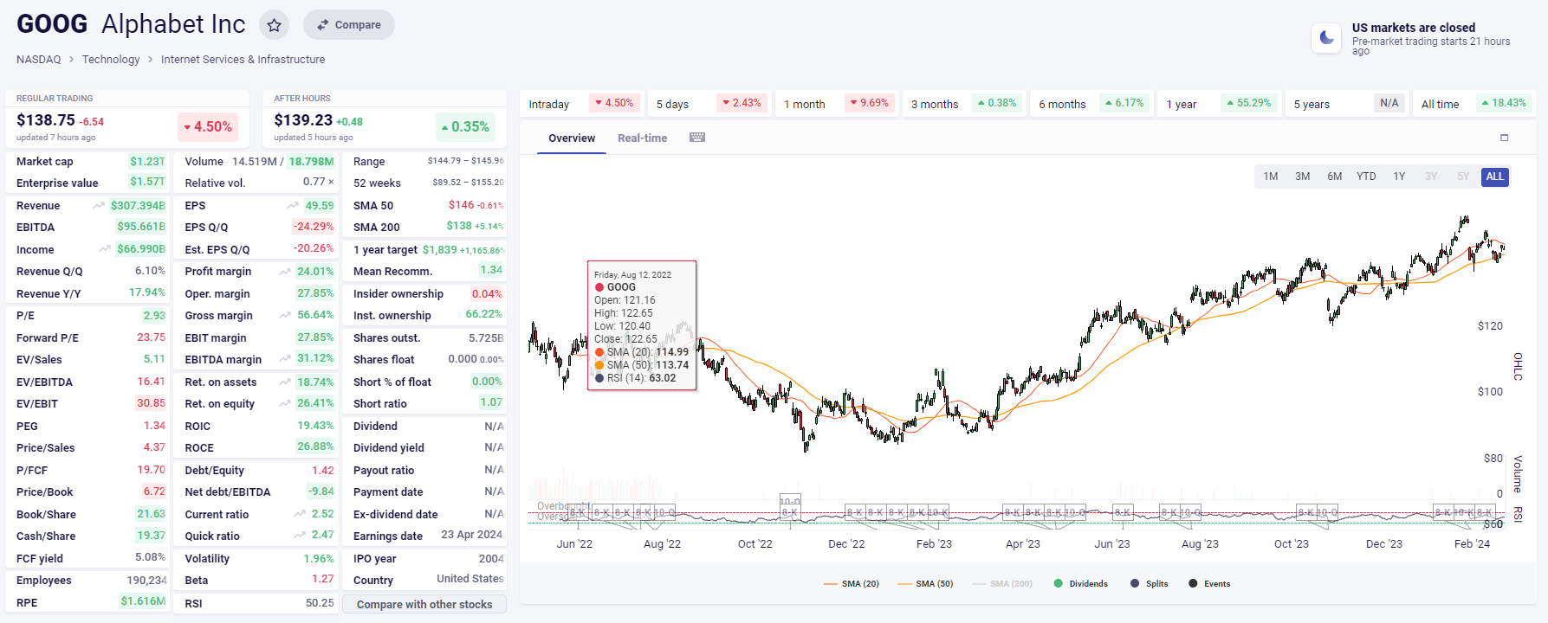Open the trend chart icon beside EPS
Viewport: 1548px width, 623px height.
click(293, 206)
